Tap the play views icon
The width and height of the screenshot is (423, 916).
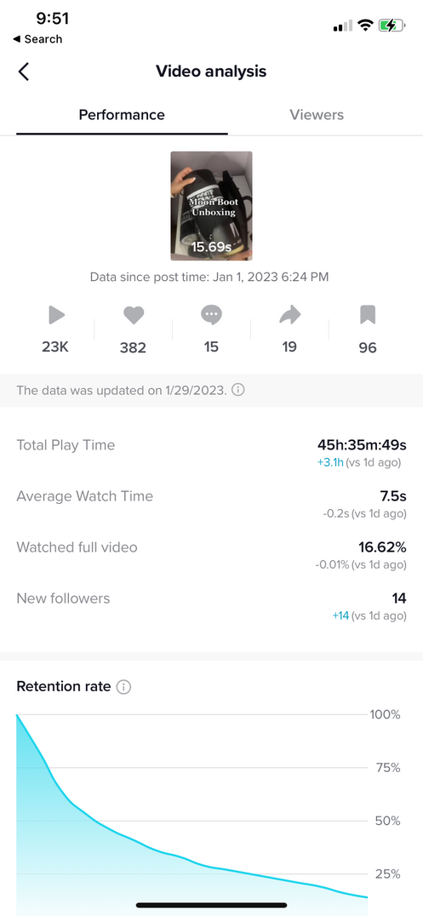point(56,316)
